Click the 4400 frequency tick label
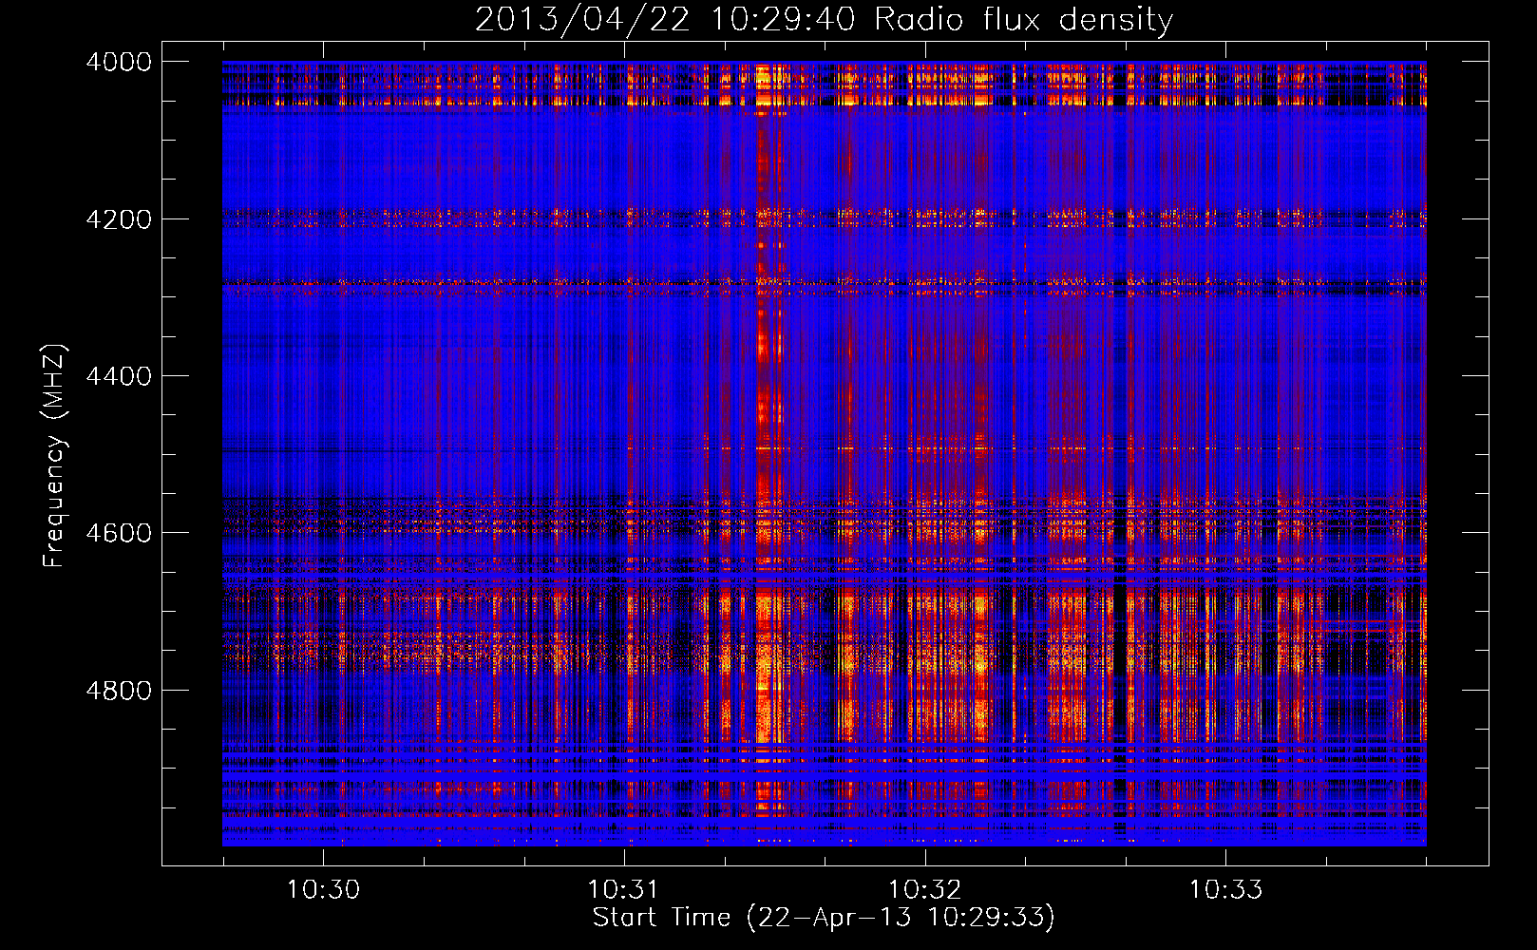The height and width of the screenshot is (950, 1537). coord(119,376)
